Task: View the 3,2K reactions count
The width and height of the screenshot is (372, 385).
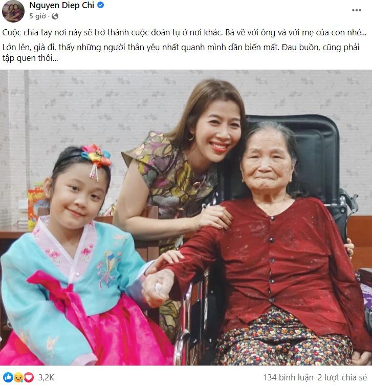Action: [x=46, y=377]
